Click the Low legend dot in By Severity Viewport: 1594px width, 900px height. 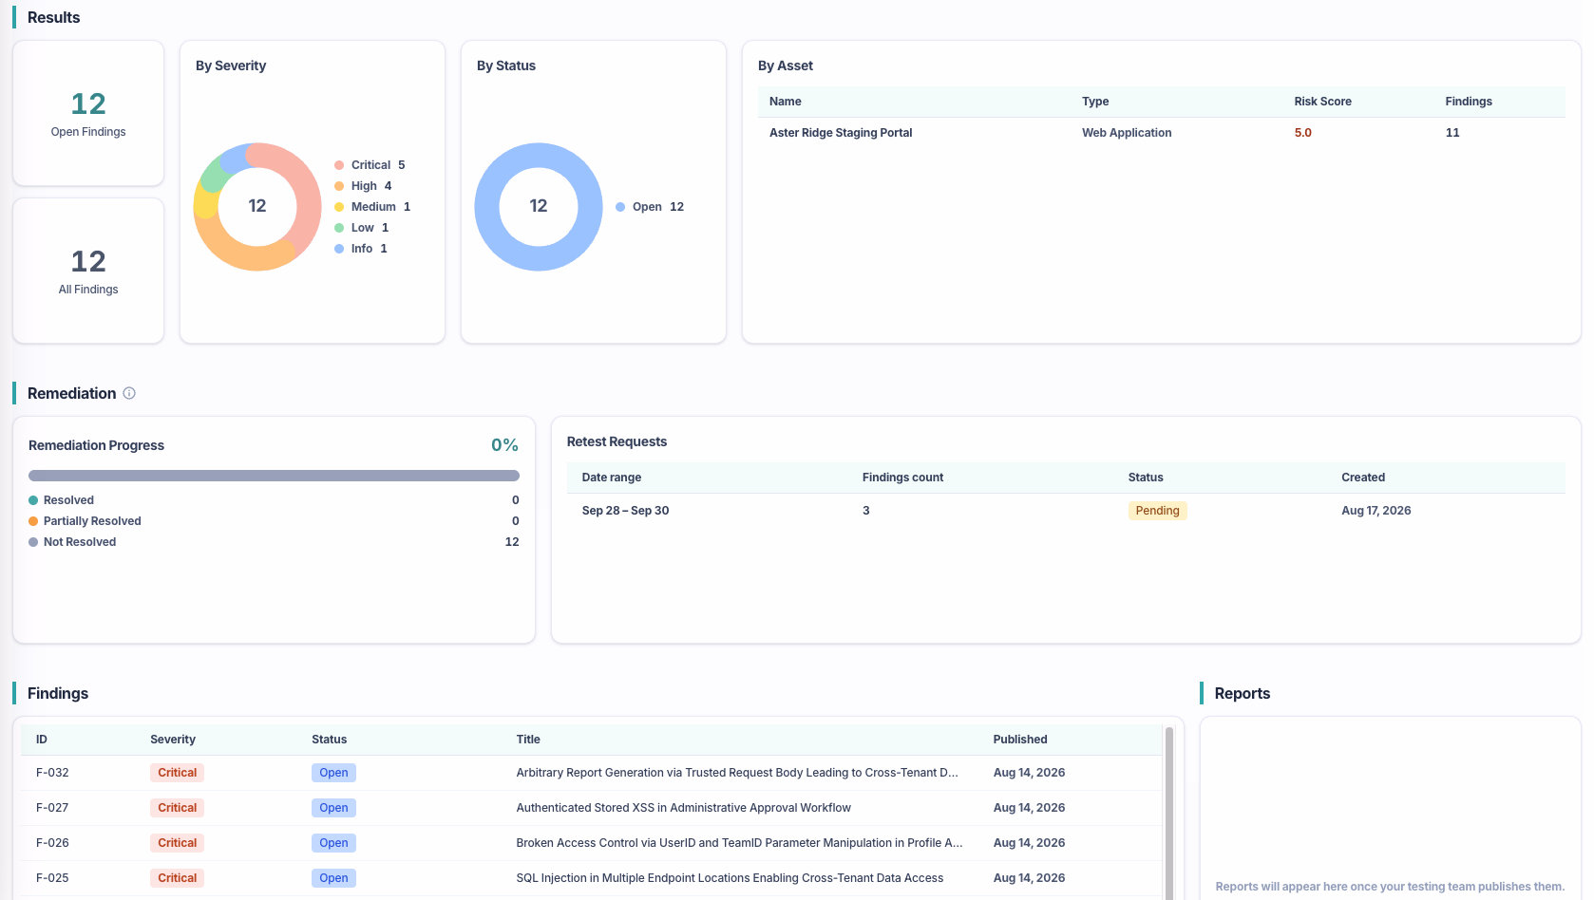339,228
